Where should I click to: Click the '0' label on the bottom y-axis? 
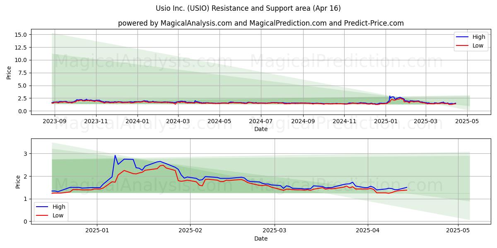26,222
